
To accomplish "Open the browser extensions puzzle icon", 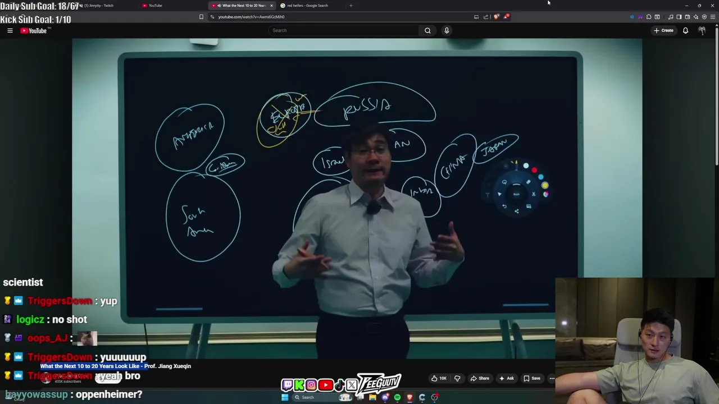I will 649,17.
